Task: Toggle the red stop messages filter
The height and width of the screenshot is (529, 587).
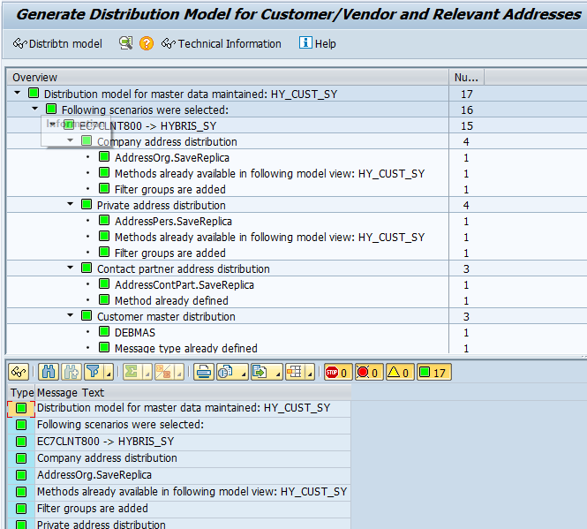Action: (x=336, y=373)
